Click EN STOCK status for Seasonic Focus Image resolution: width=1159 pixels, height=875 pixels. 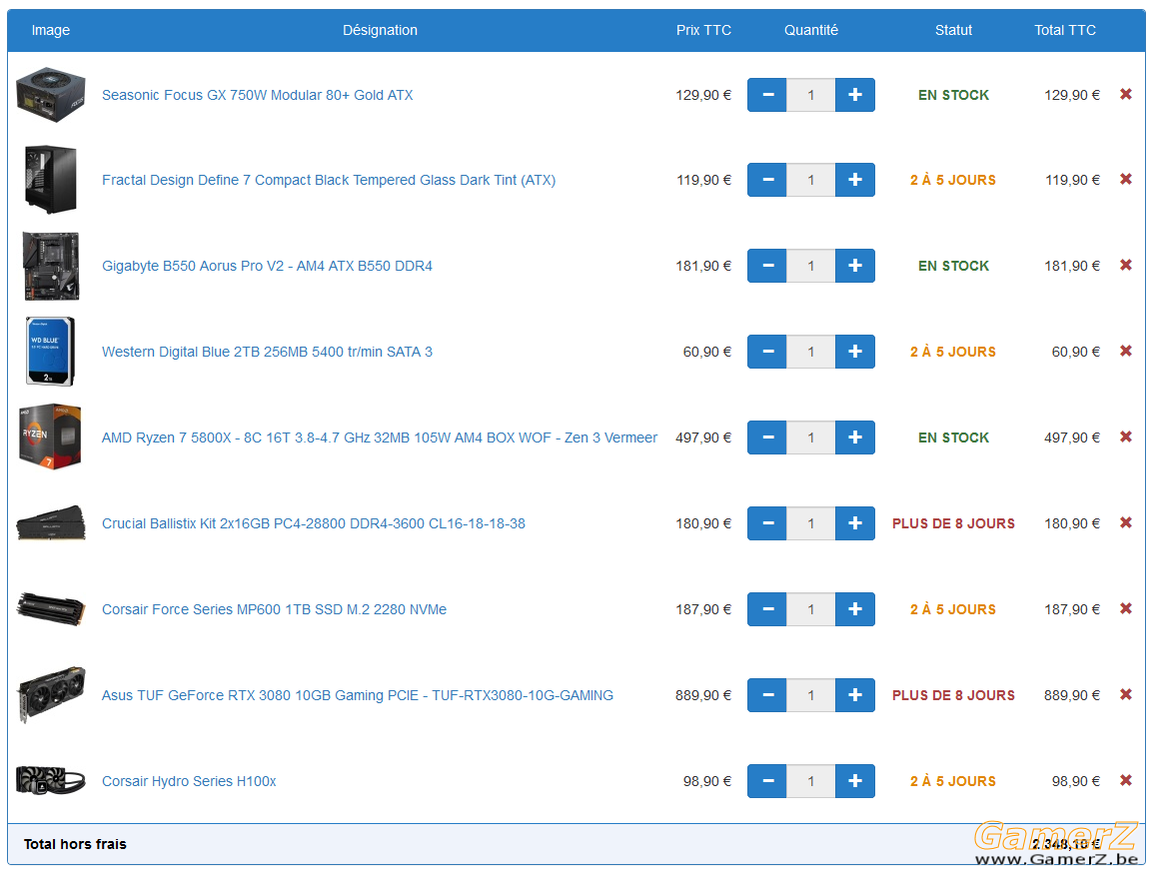tap(953, 95)
